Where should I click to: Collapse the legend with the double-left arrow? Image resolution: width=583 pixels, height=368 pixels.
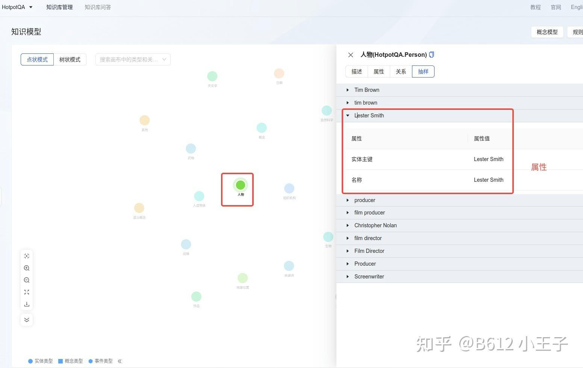point(120,361)
